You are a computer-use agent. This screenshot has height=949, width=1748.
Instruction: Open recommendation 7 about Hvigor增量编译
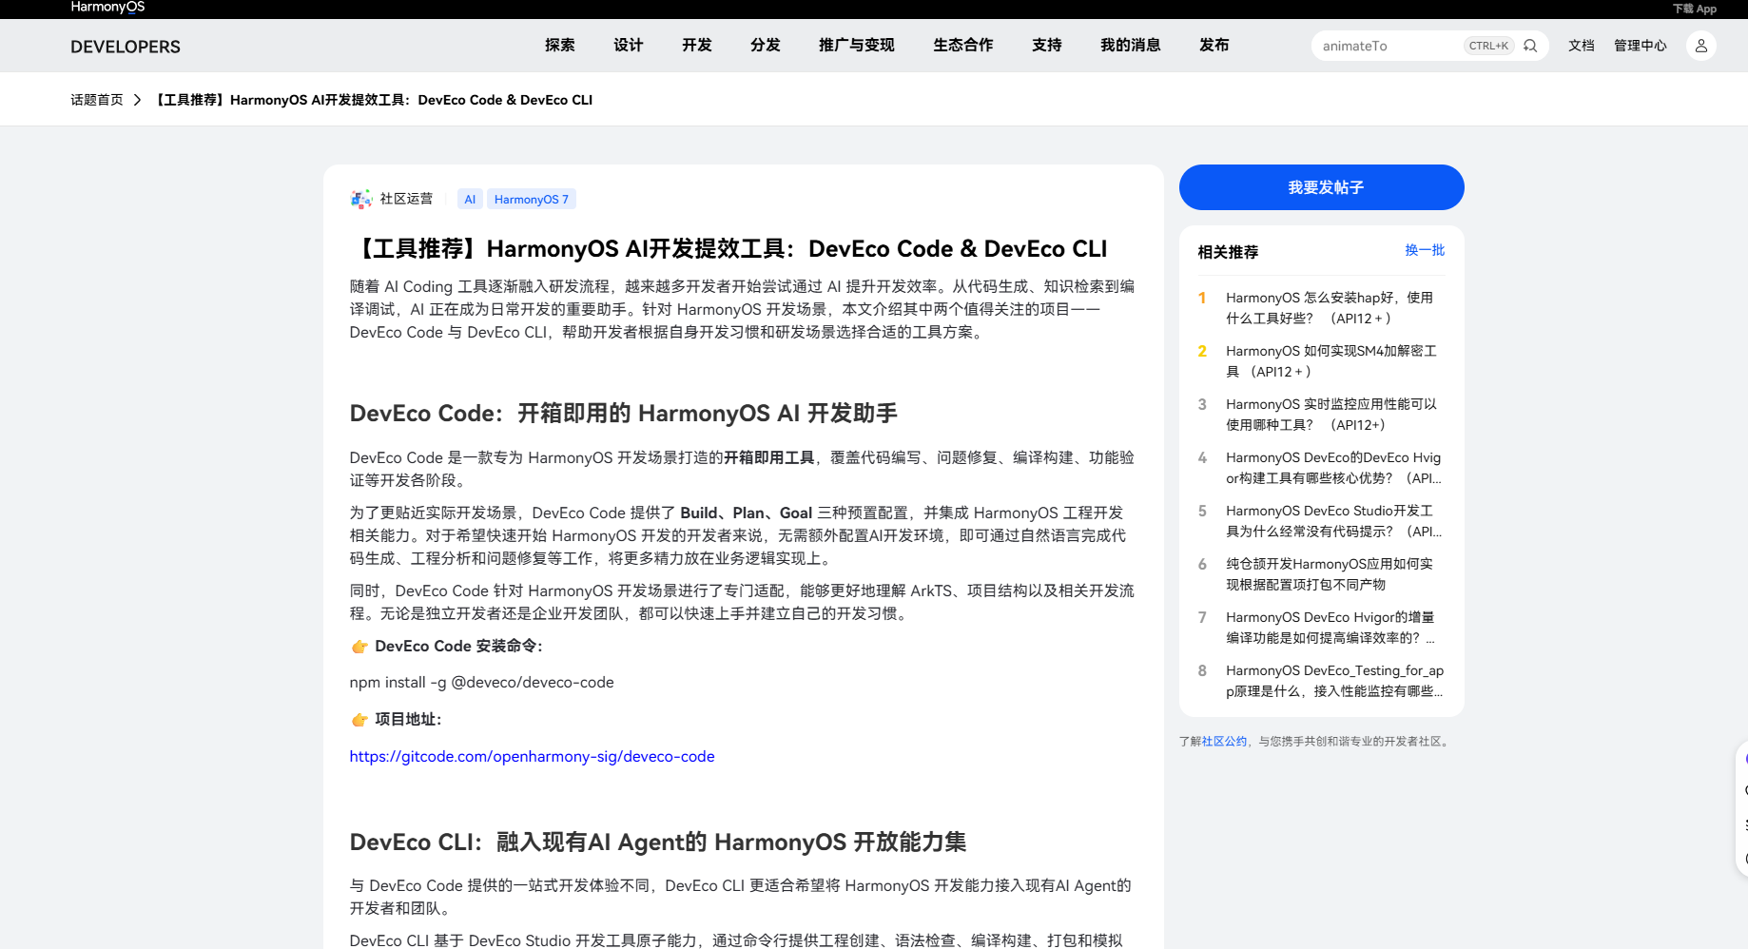tap(1330, 628)
